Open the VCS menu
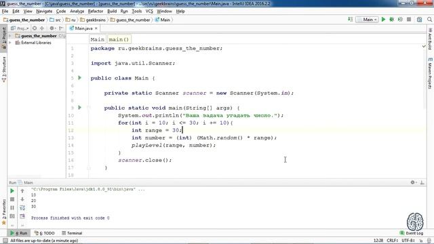The width and height of the screenshot is (434, 244). [x=149, y=12]
